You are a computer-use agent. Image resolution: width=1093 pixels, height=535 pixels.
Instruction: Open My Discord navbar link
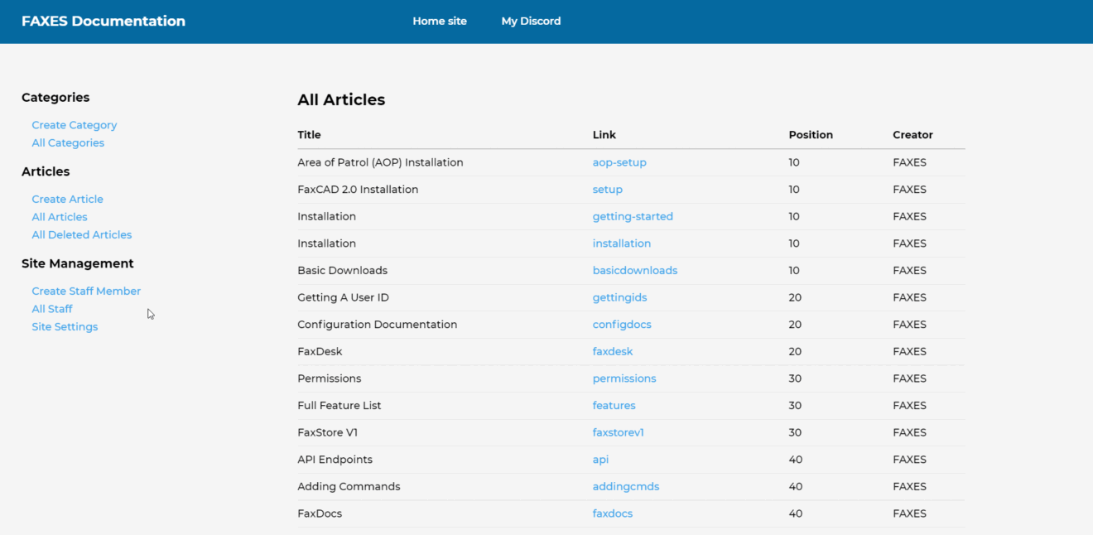click(531, 22)
